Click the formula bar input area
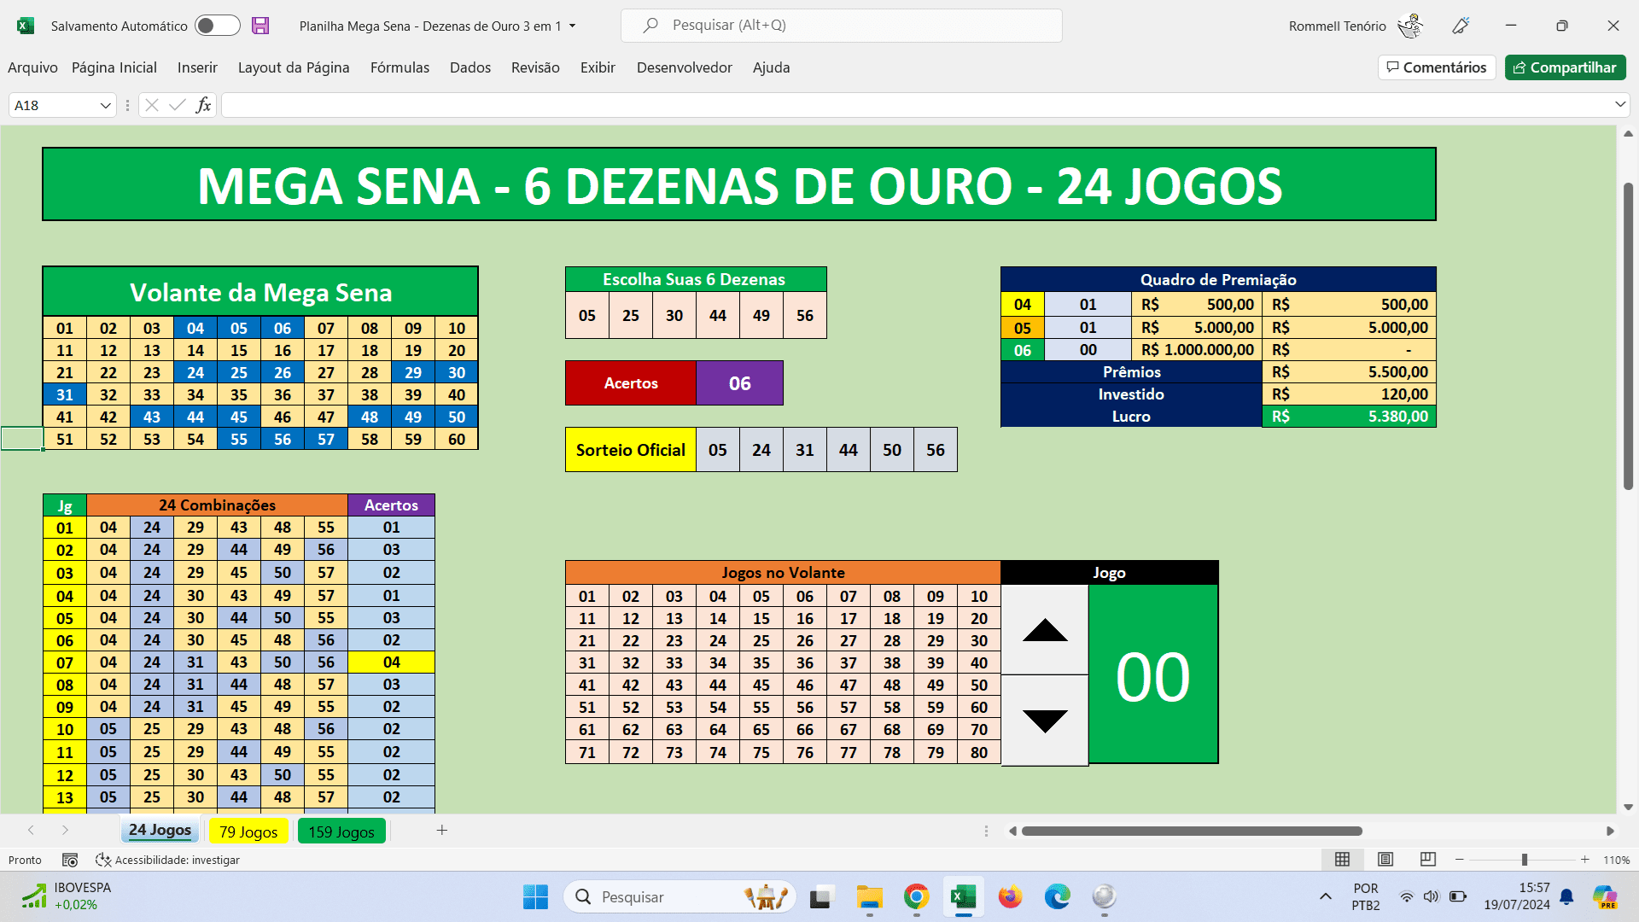The width and height of the screenshot is (1639, 922). (916, 105)
